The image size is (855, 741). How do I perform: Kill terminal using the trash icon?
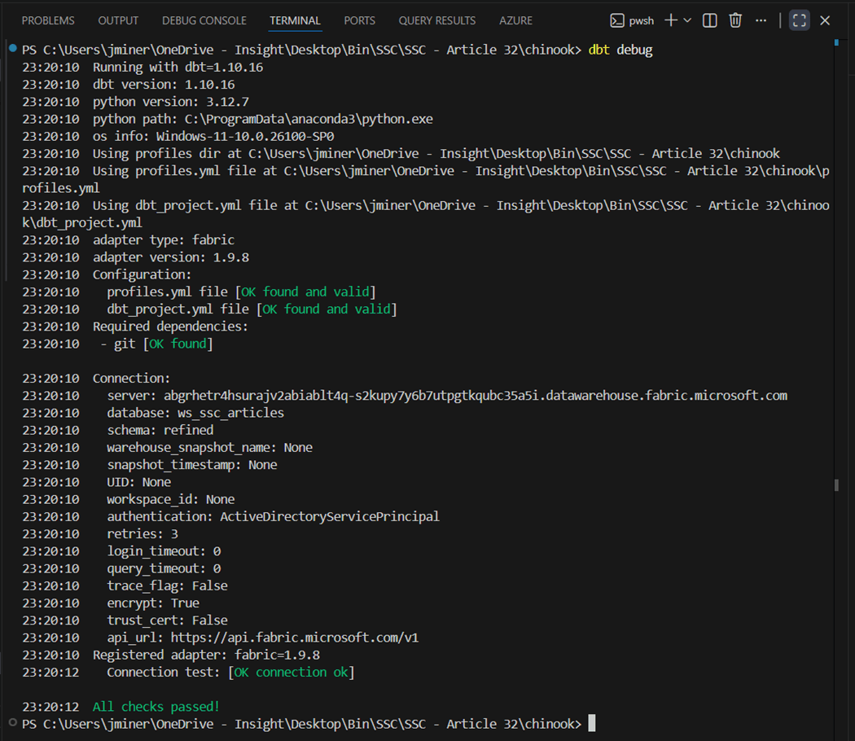tap(735, 20)
